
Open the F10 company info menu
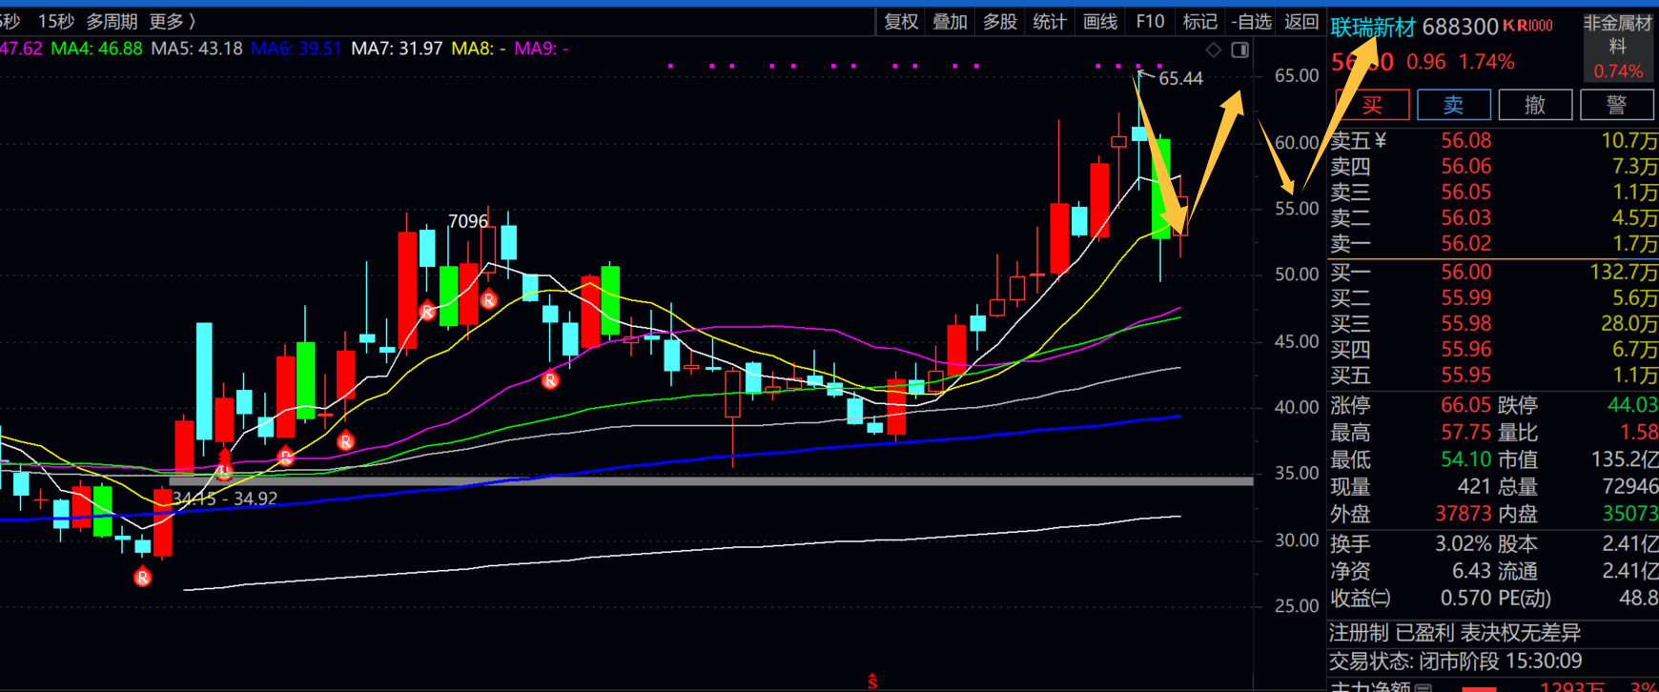(x=1150, y=21)
